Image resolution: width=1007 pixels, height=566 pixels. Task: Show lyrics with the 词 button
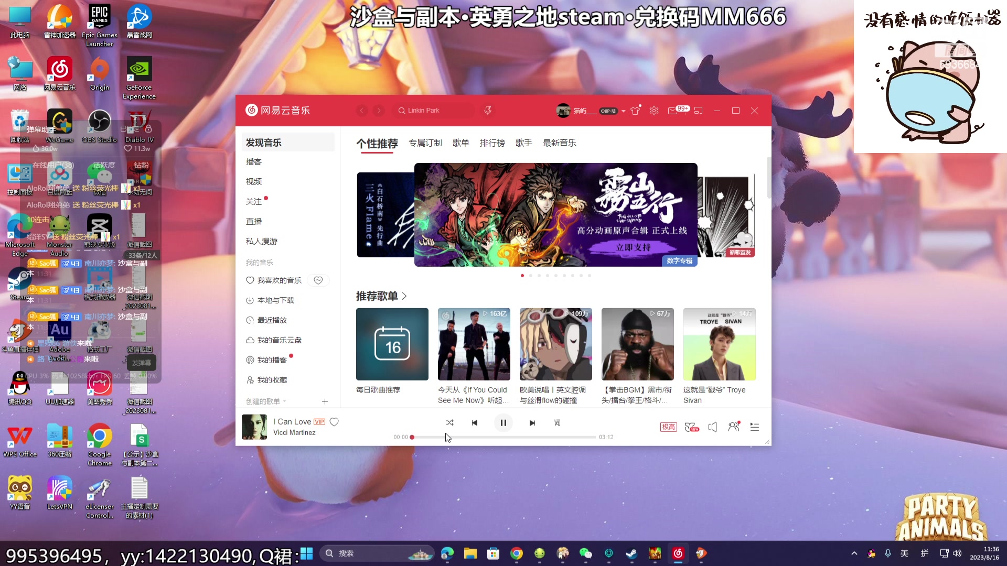coord(557,423)
